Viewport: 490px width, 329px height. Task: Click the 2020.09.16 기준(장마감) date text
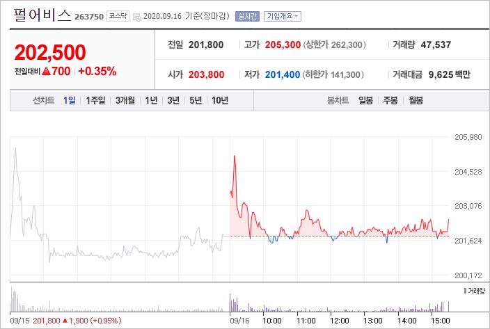point(187,16)
